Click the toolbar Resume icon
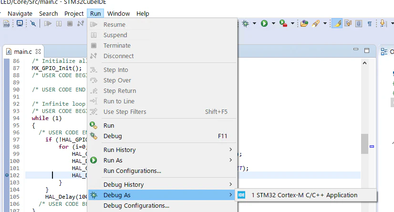The image size is (394, 212). click(x=48, y=24)
